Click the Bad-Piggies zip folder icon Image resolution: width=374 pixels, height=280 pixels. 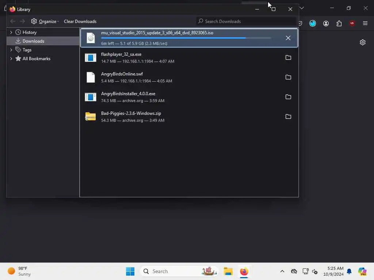91,117
